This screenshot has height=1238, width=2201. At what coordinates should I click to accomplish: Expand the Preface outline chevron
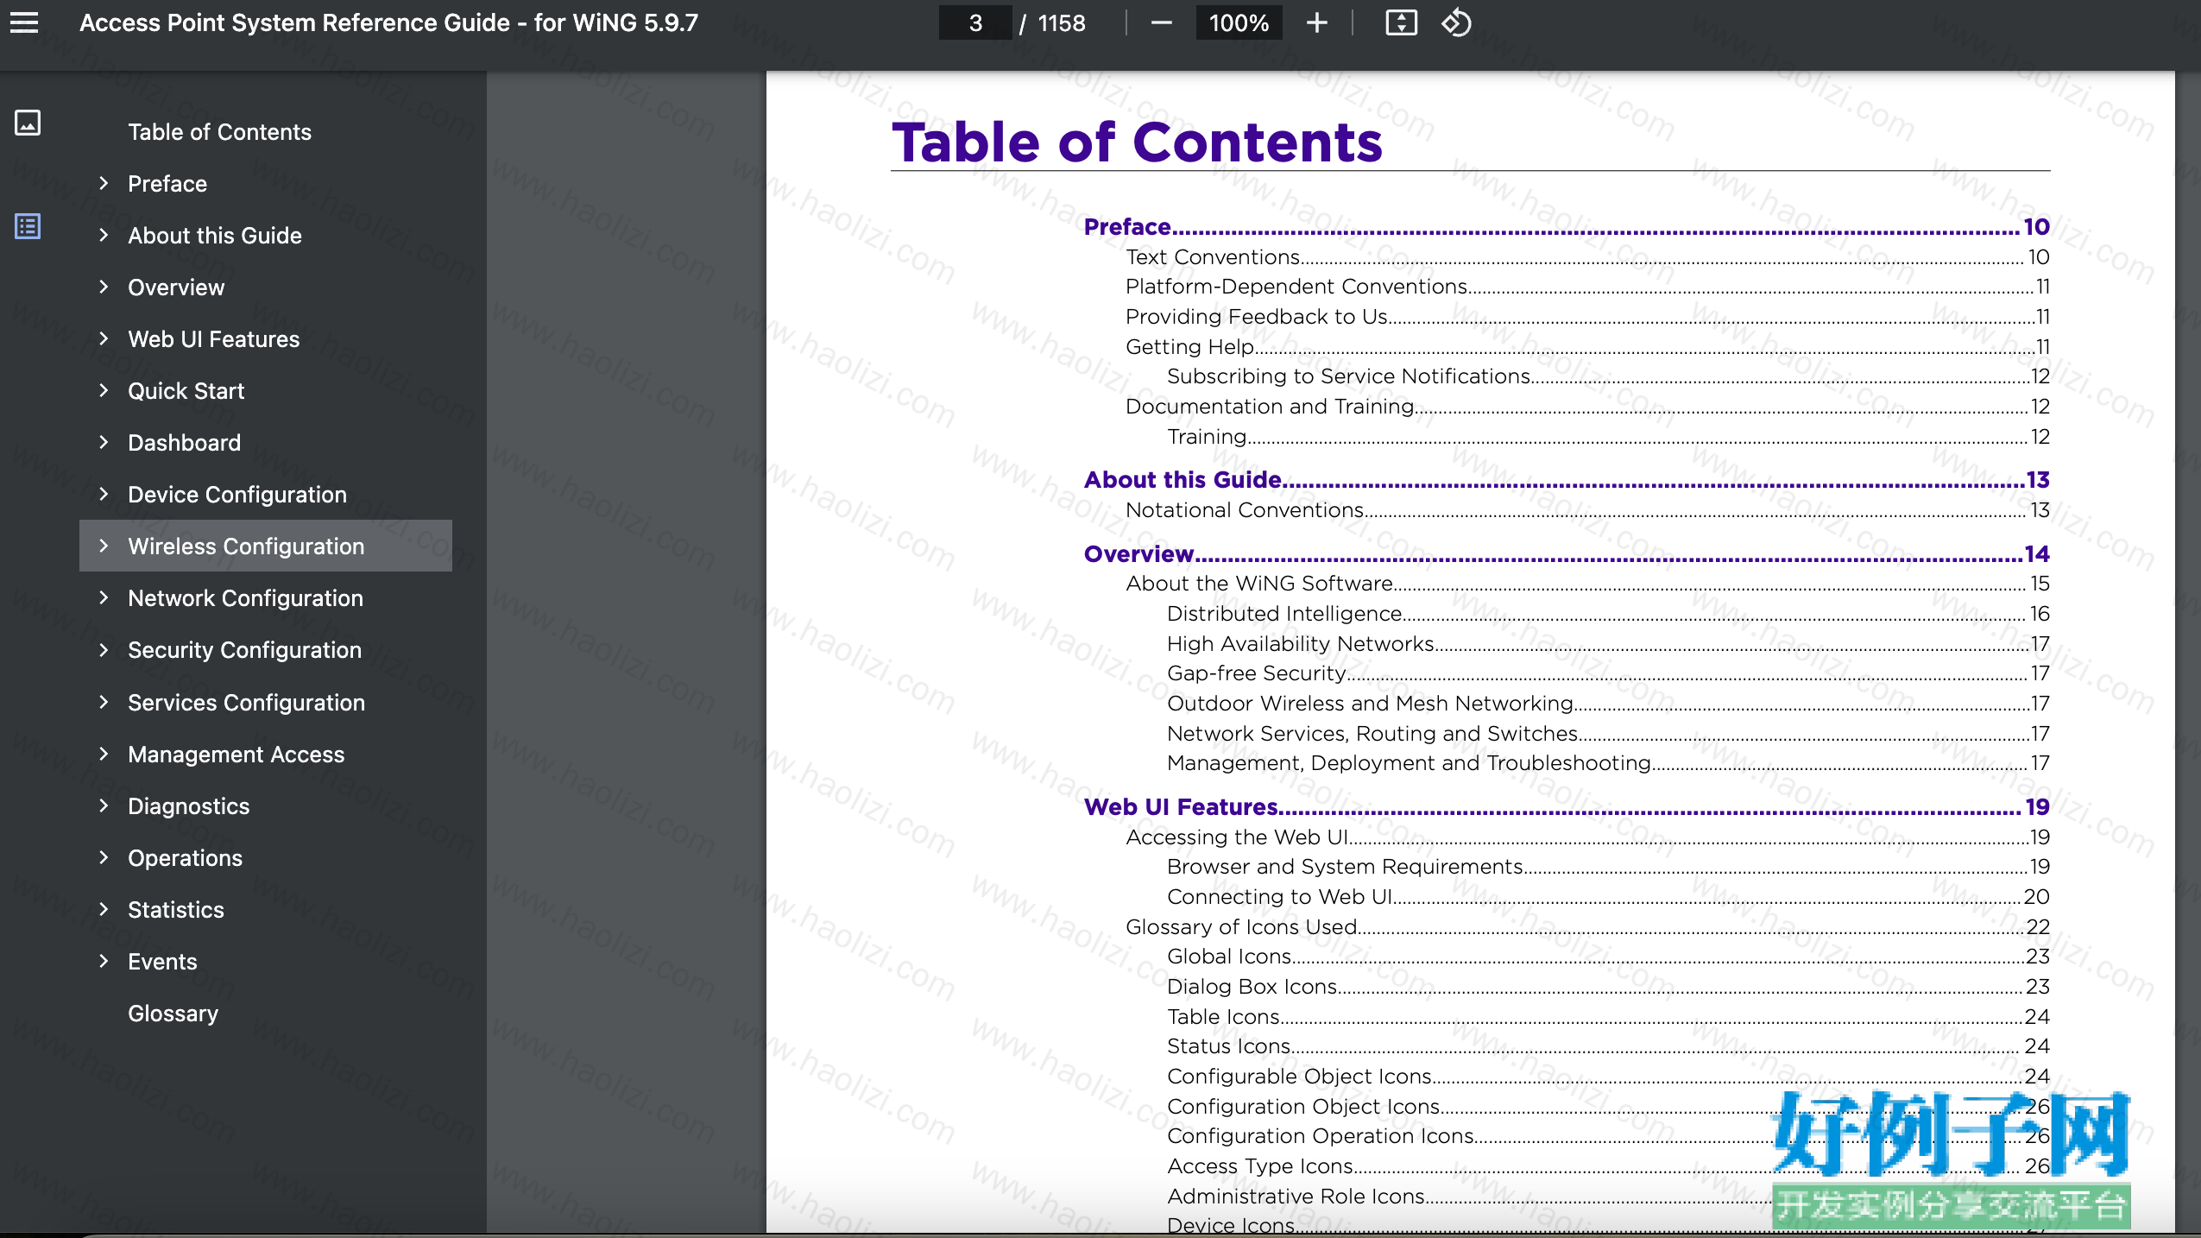coord(104,183)
